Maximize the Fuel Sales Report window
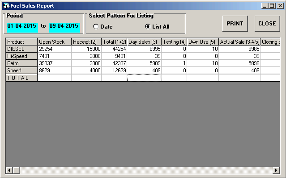Screen dimensions: 286x178 click(272, 6)
